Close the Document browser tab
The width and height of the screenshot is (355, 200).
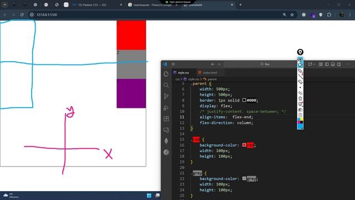[232, 5]
